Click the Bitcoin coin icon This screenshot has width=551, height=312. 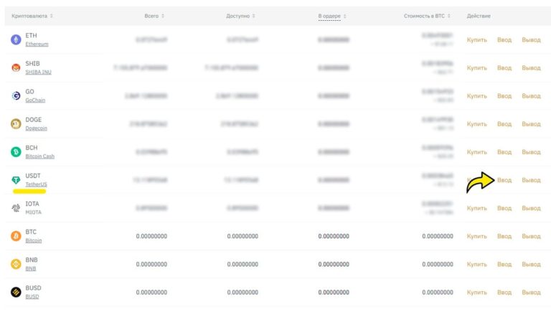click(x=16, y=236)
